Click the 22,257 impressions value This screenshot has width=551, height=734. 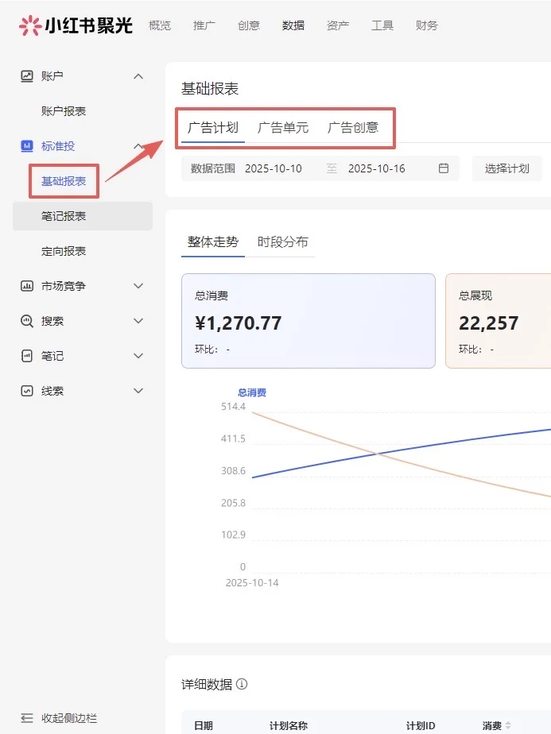[489, 323]
